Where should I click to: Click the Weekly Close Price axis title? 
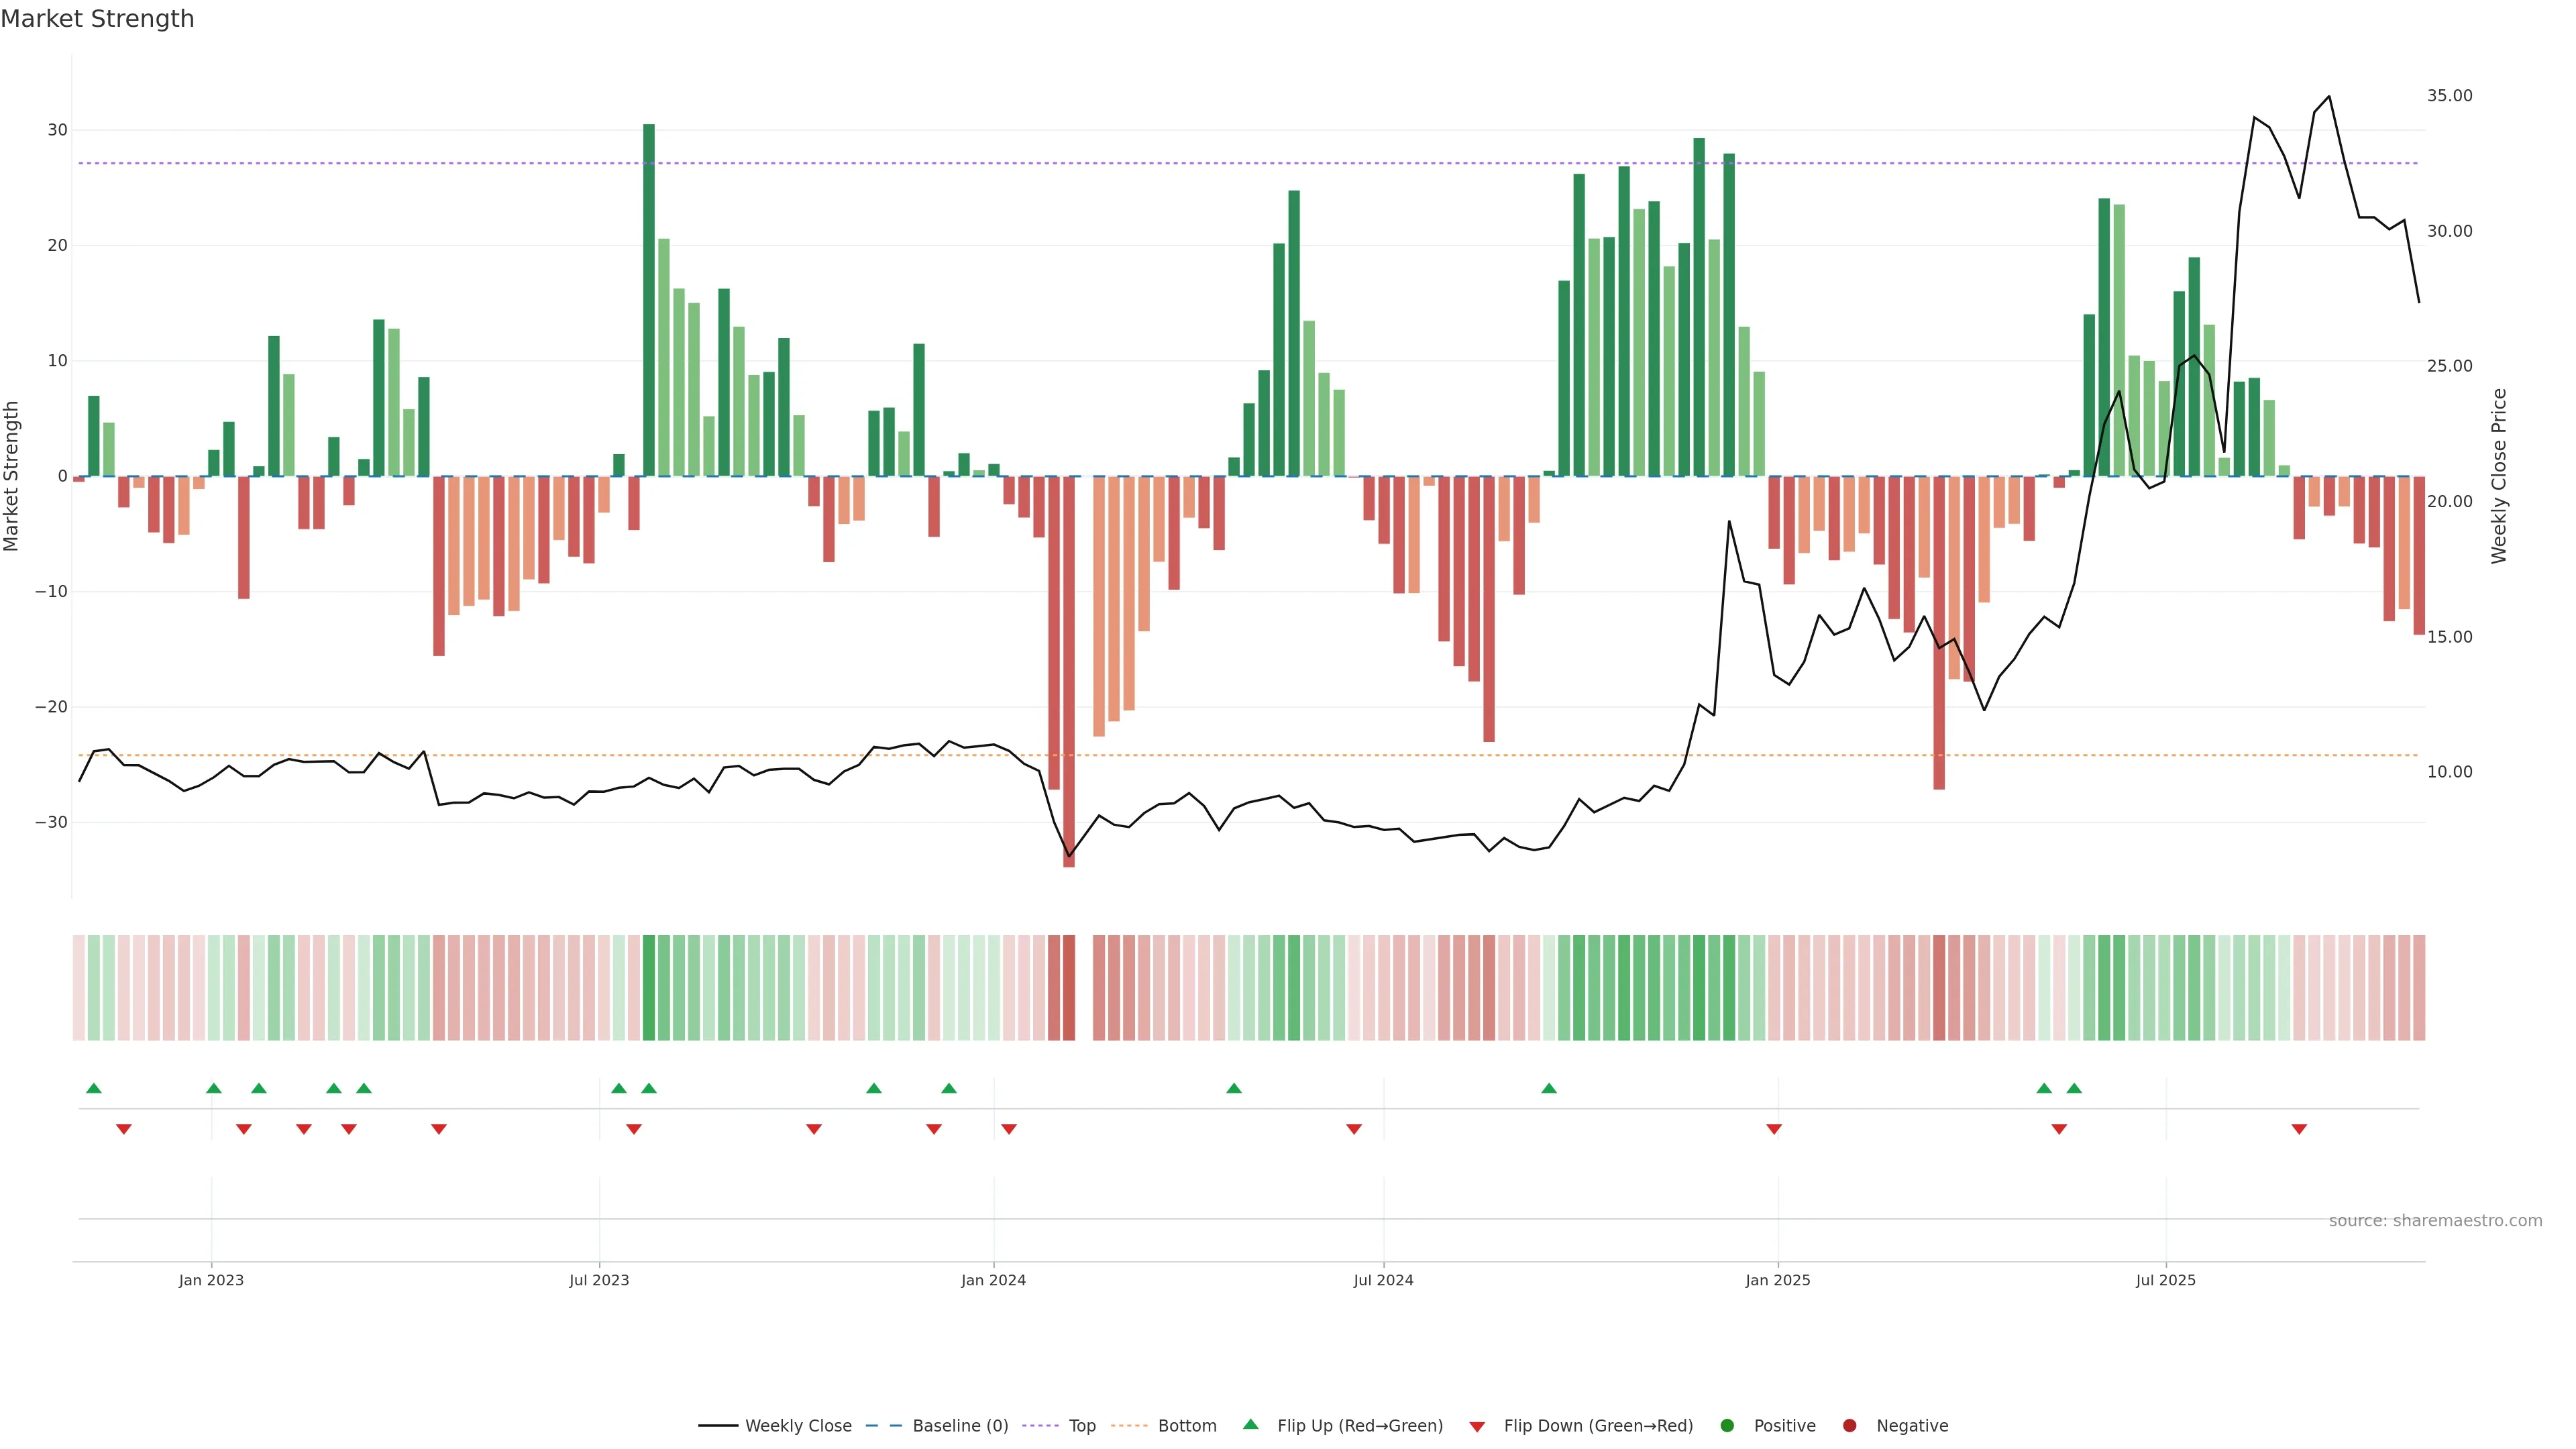2499,476
